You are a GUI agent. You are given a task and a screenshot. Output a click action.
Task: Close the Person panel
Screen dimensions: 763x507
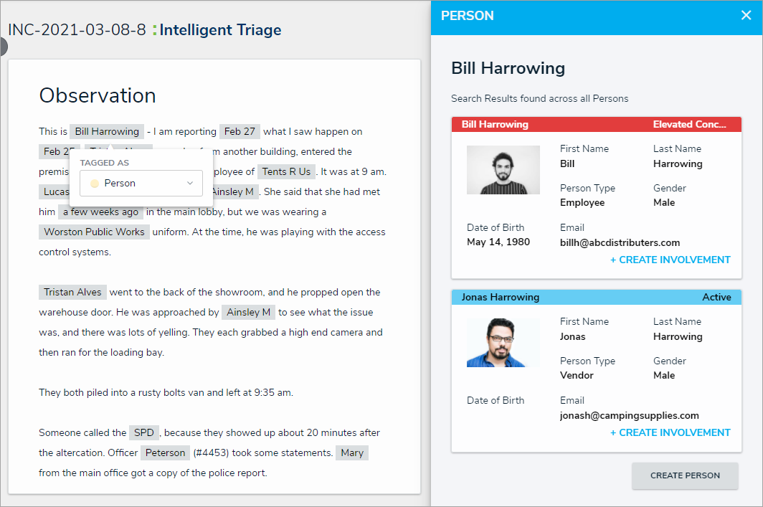coord(746,16)
